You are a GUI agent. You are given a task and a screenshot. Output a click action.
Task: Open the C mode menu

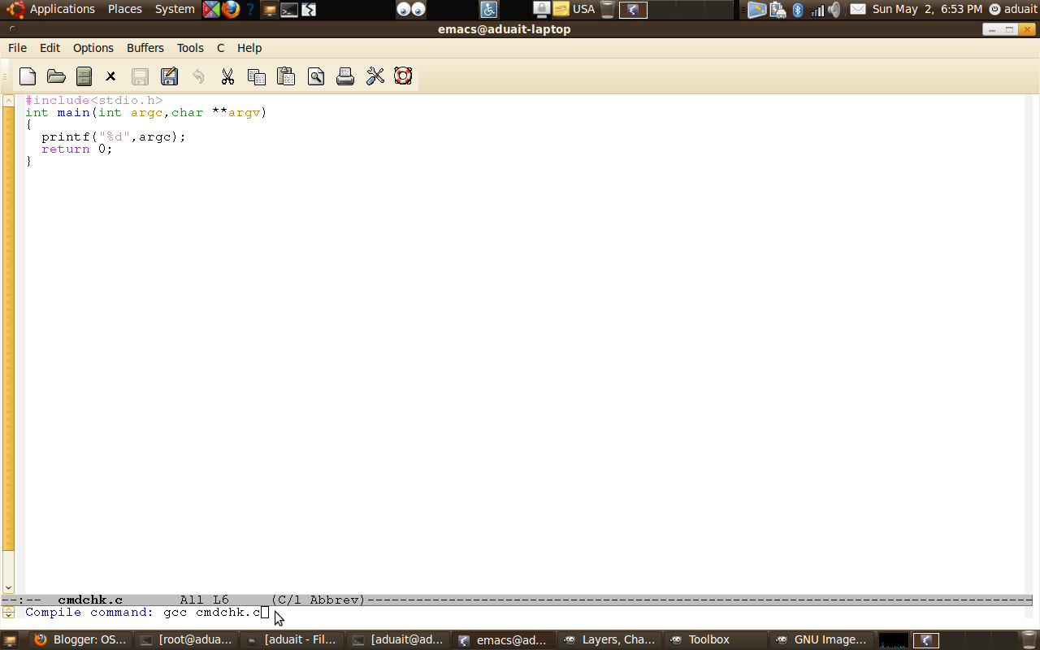[x=220, y=48]
